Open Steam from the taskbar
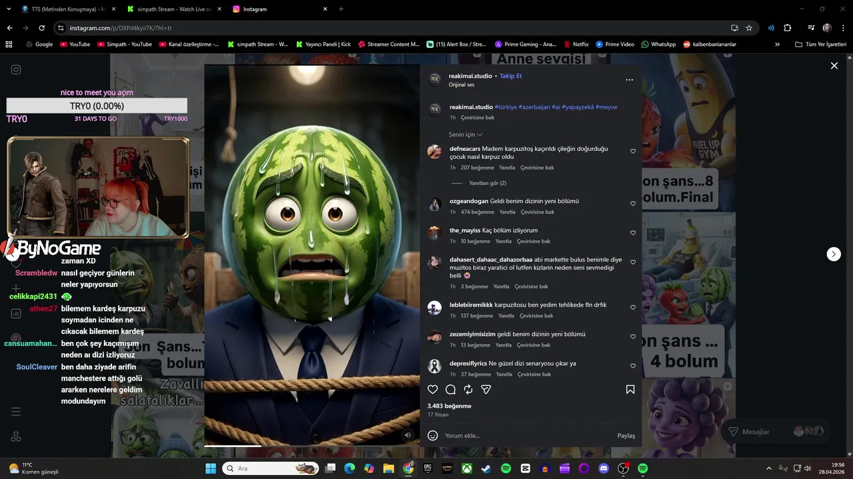Screen dimensions: 853x479 click(x=486, y=468)
